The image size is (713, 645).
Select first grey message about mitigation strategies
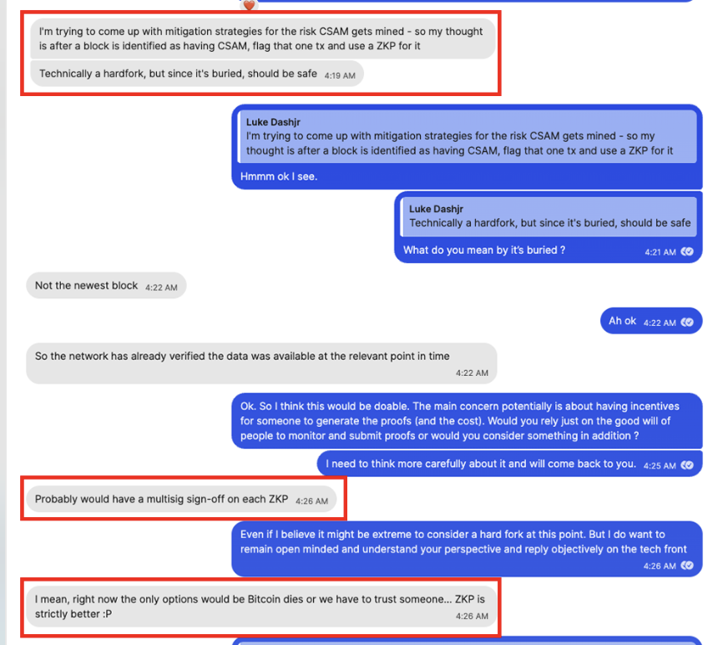coord(263,38)
